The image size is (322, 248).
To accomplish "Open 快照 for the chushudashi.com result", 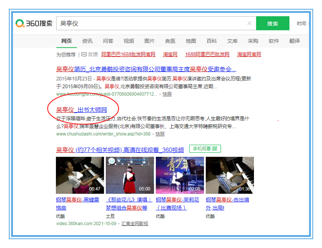I will pos(160,134).
